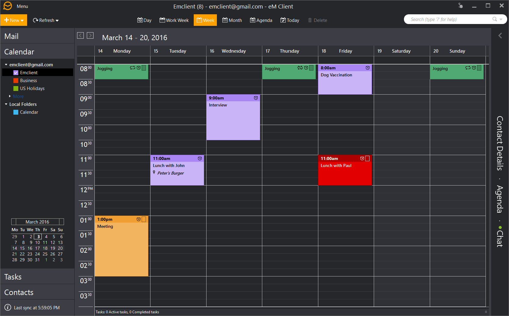
Task: Open the New button dropdown arrow
Action: coord(22,20)
